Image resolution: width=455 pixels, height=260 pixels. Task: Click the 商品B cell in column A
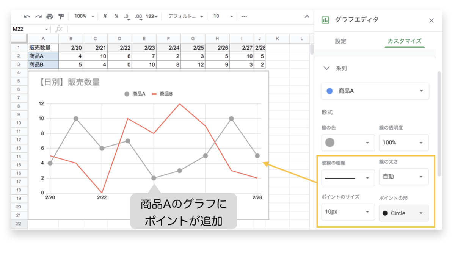[43, 64]
